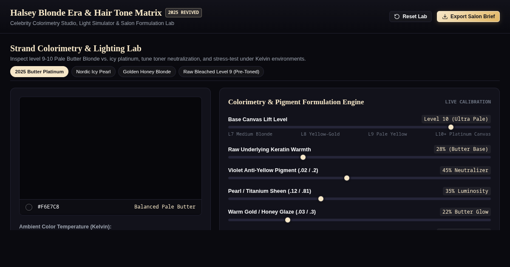Click the LIVE CALIBRATION status text
This screenshot has width=510, height=267.
[x=468, y=102]
